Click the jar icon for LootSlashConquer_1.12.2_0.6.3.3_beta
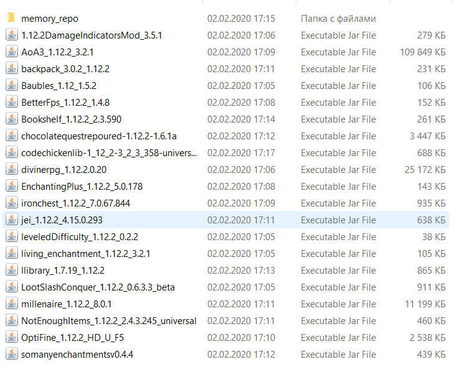This screenshot has width=467, height=372. pyautogui.click(x=12, y=287)
